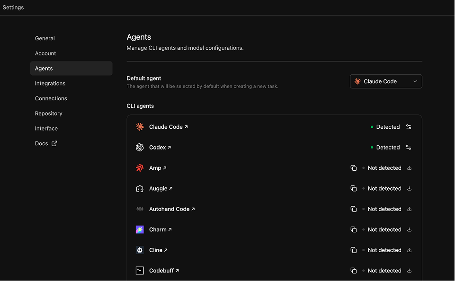Open Interface settings section
The width and height of the screenshot is (455, 281).
46,129
